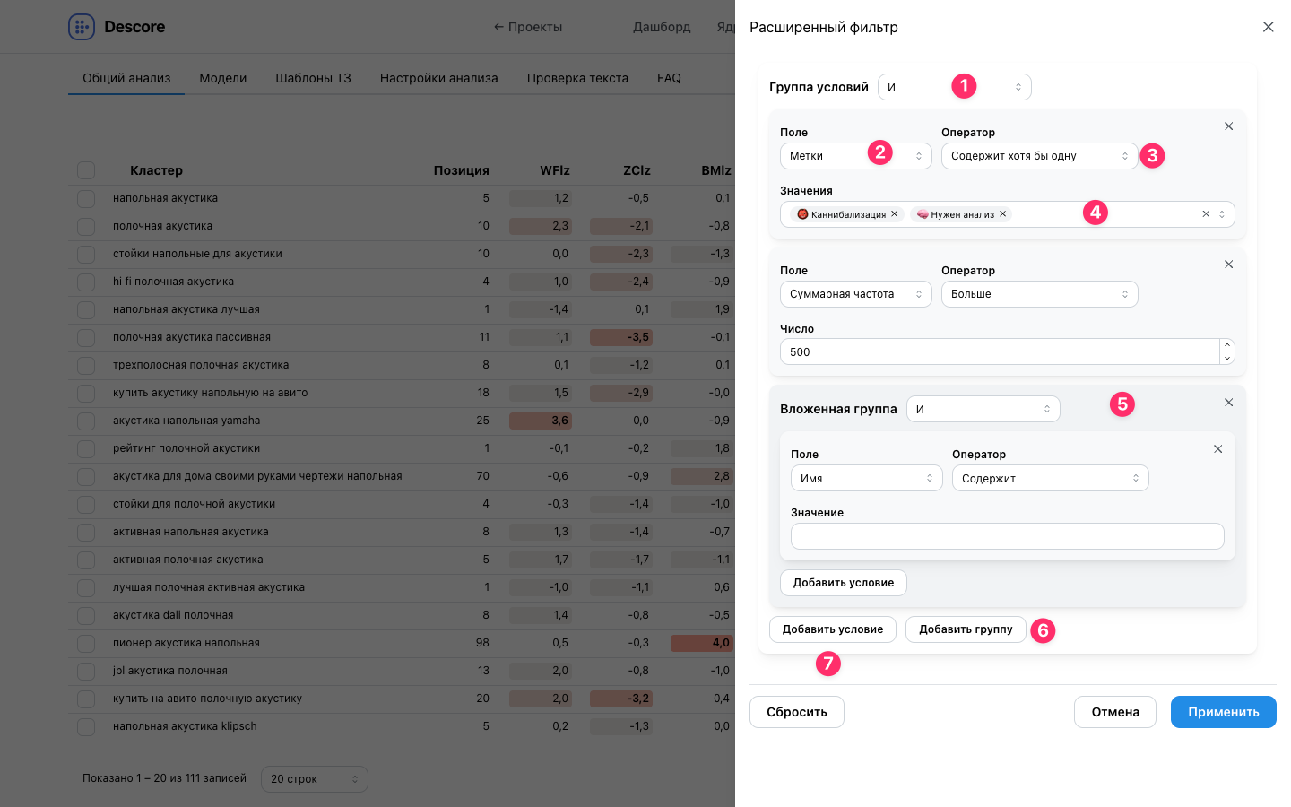Viewport: 1291px width, 807px height.
Task: Open the Имя field dropdown
Action: [867, 478]
